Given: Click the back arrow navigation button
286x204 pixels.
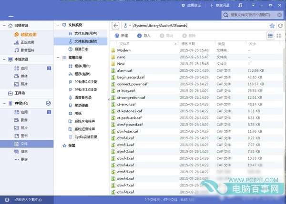Looking at the screenshot, I should [115, 26].
